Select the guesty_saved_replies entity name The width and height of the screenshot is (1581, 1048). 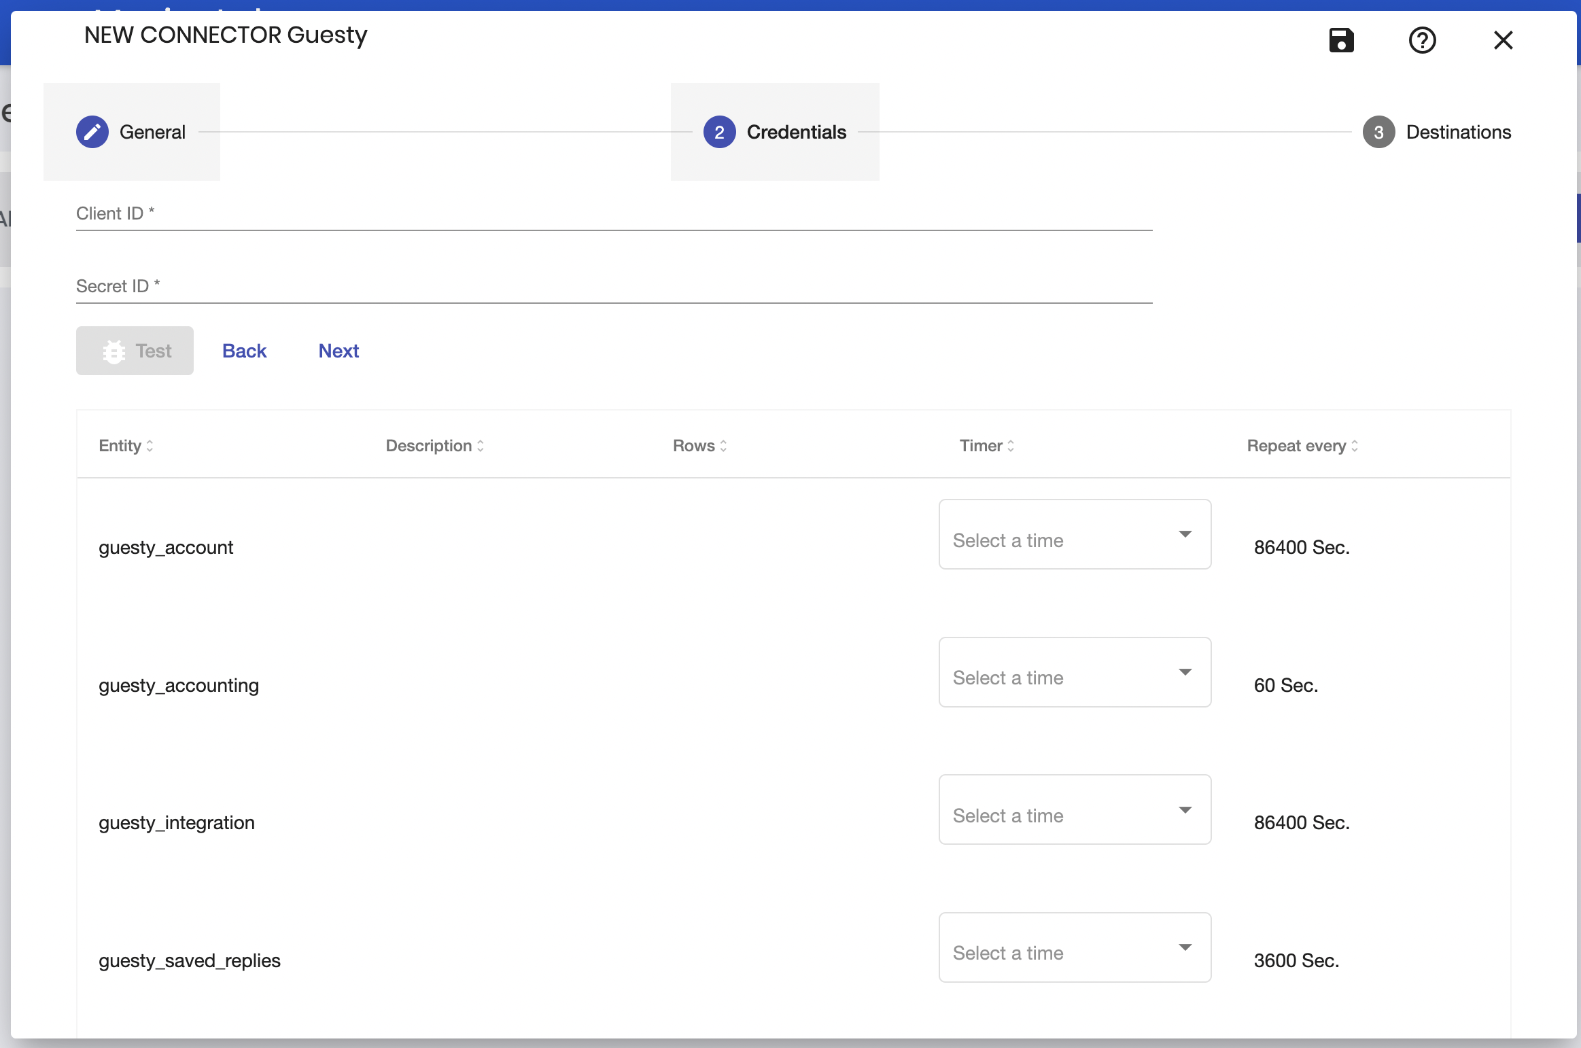[x=190, y=961]
